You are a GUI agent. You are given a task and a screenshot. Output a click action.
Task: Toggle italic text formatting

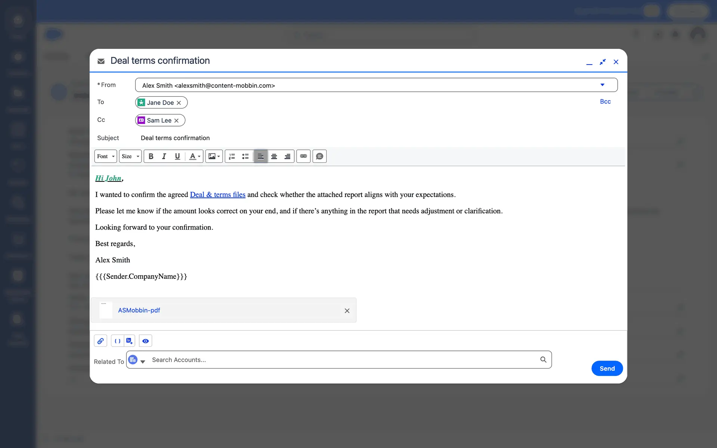[x=164, y=156]
